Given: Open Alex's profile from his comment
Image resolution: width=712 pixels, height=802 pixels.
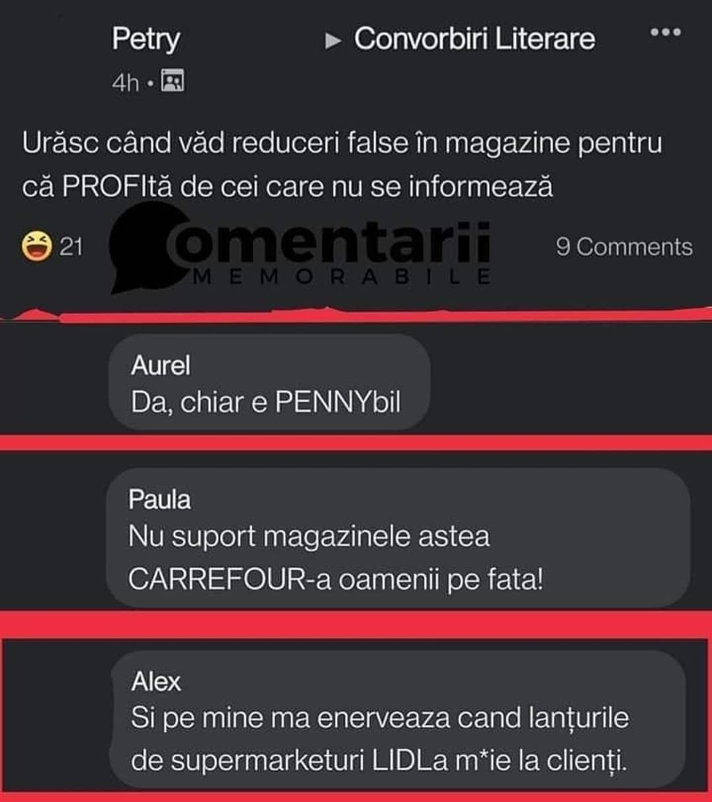Looking at the screenshot, I should pos(156,681).
